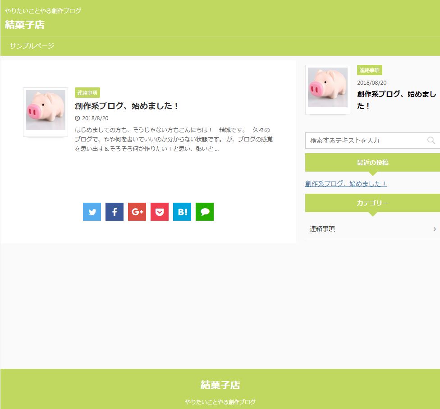Viewport: 440px width, 409px height.
Task: Open the サンプルページ menu item
Action: click(32, 46)
